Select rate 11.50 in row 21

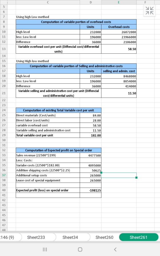[x=119, y=93]
